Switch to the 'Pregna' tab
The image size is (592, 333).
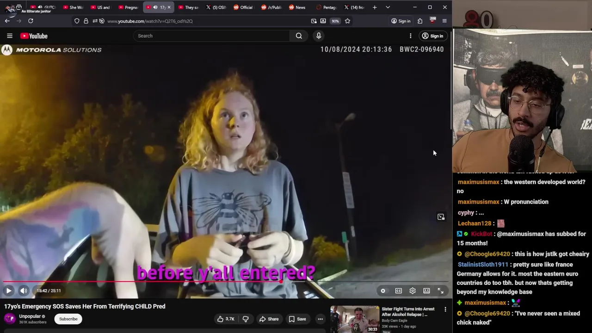pyautogui.click(x=128, y=7)
